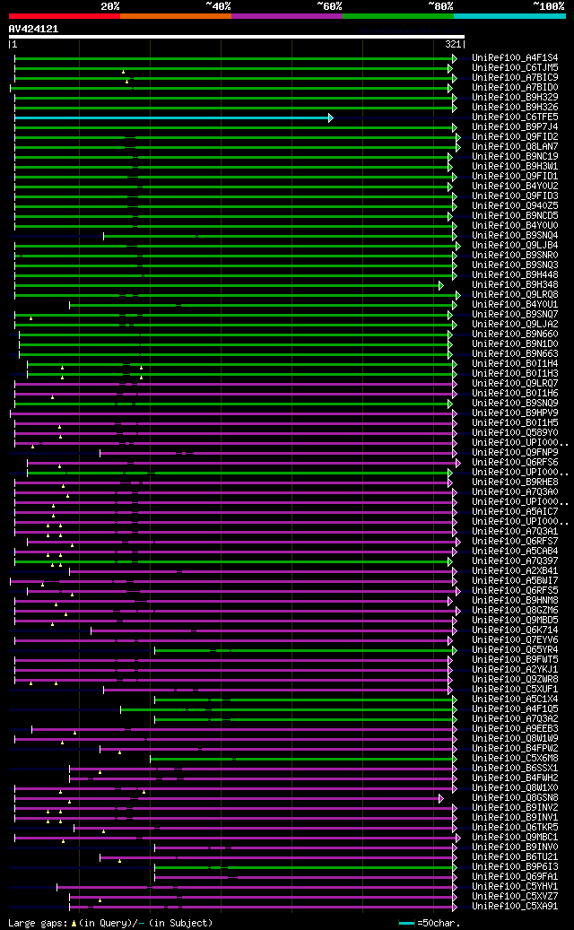
Task: Click the UniRef100_B4Y0U1 label
Action: (515, 305)
